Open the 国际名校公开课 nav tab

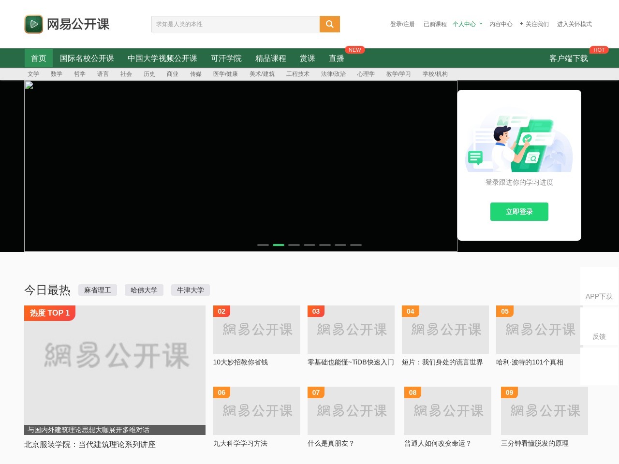(87, 58)
